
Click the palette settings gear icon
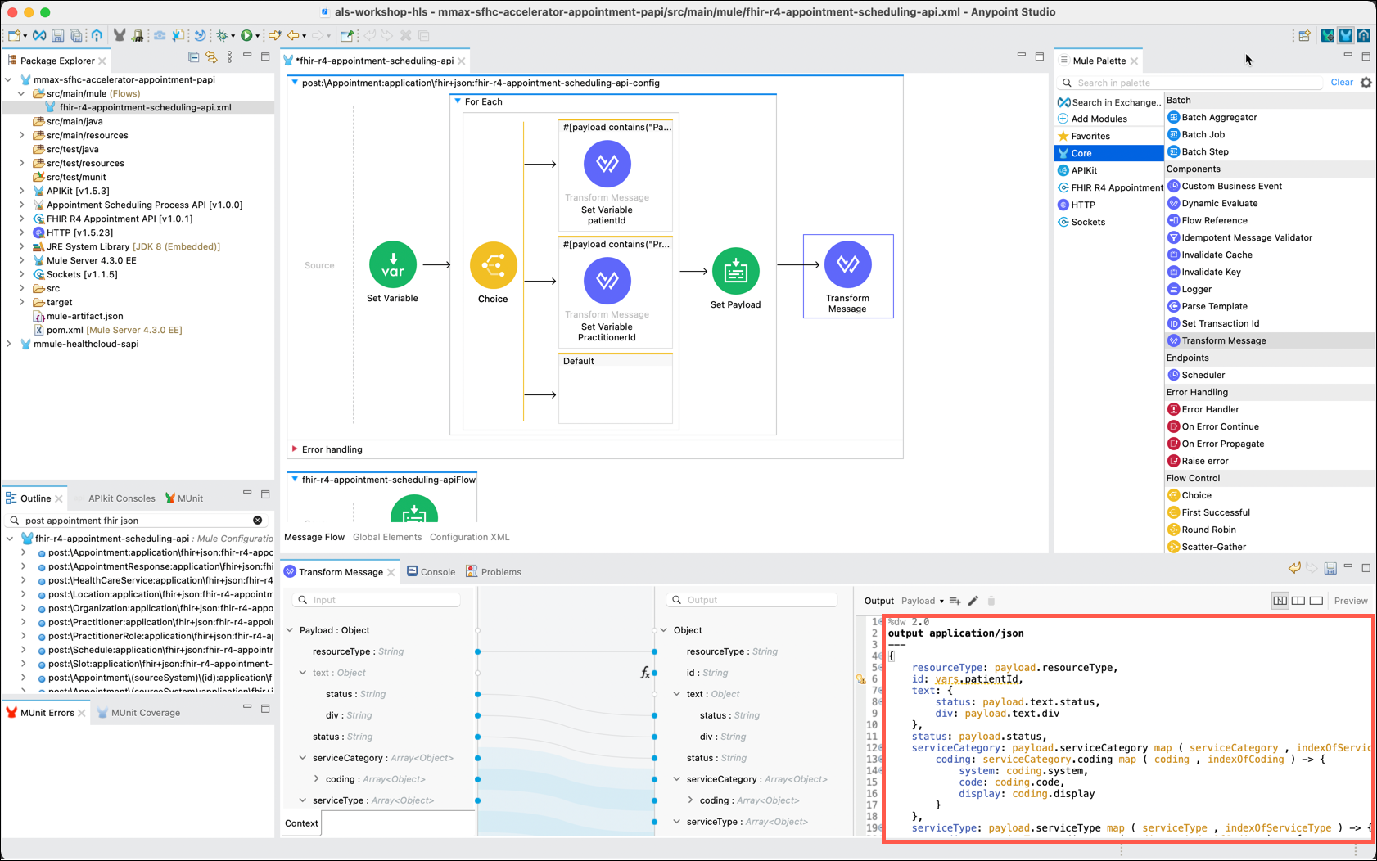(1366, 83)
